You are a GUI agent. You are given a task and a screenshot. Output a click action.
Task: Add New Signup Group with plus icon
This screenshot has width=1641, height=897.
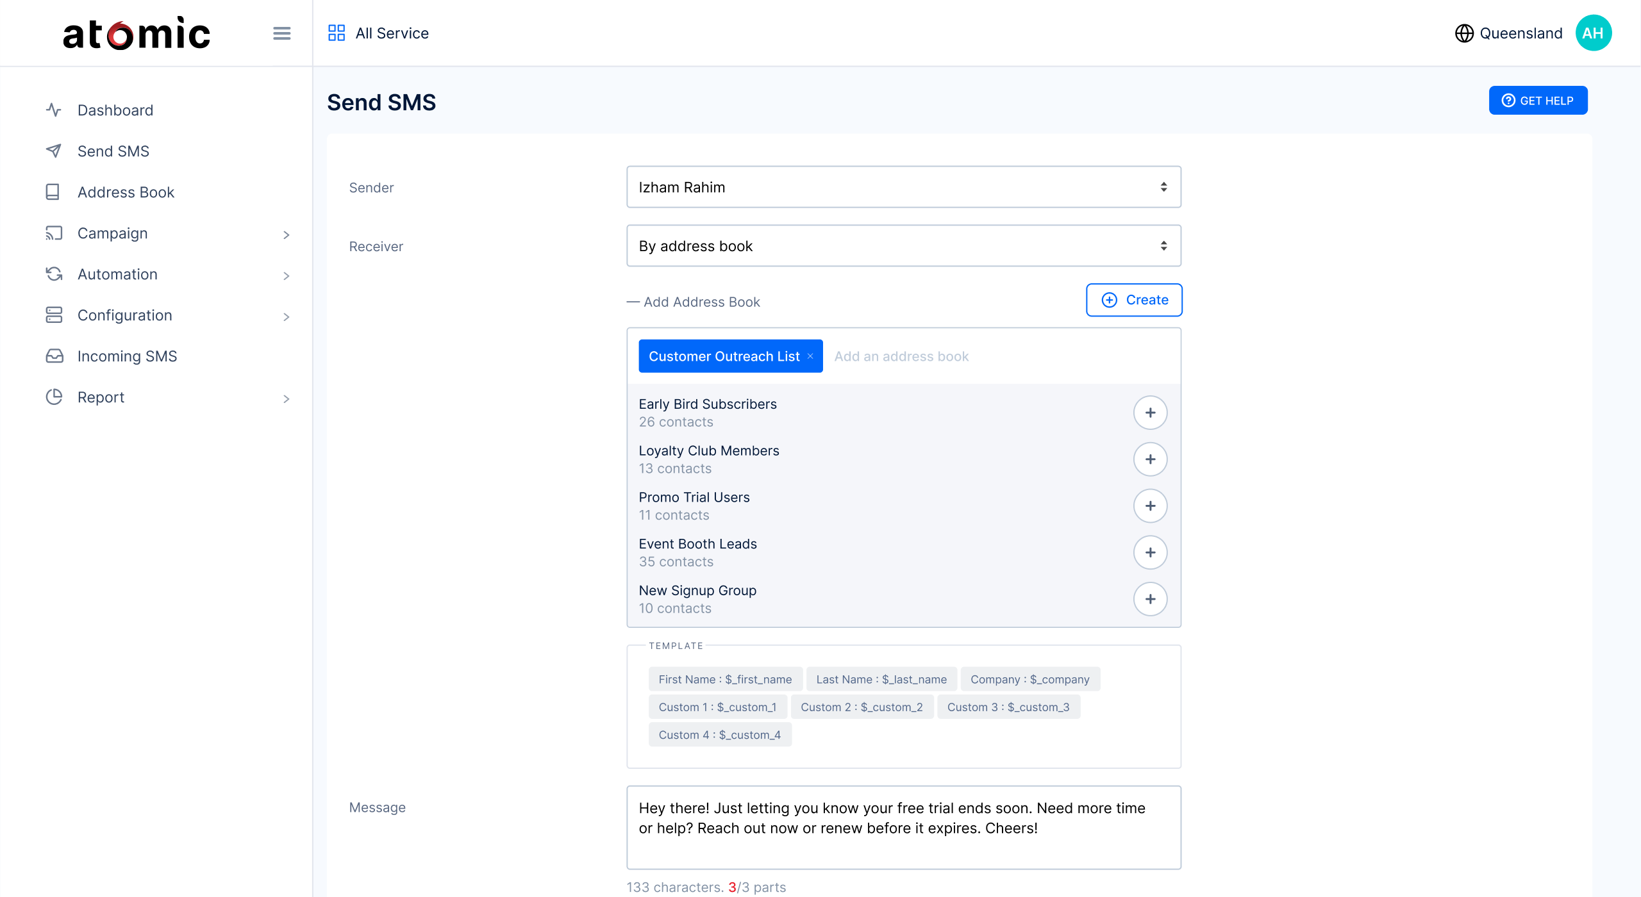tap(1150, 599)
